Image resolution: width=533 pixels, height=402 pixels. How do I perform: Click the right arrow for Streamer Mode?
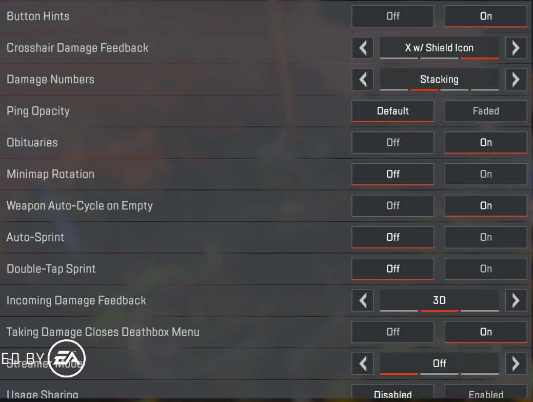[x=516, y=363]
